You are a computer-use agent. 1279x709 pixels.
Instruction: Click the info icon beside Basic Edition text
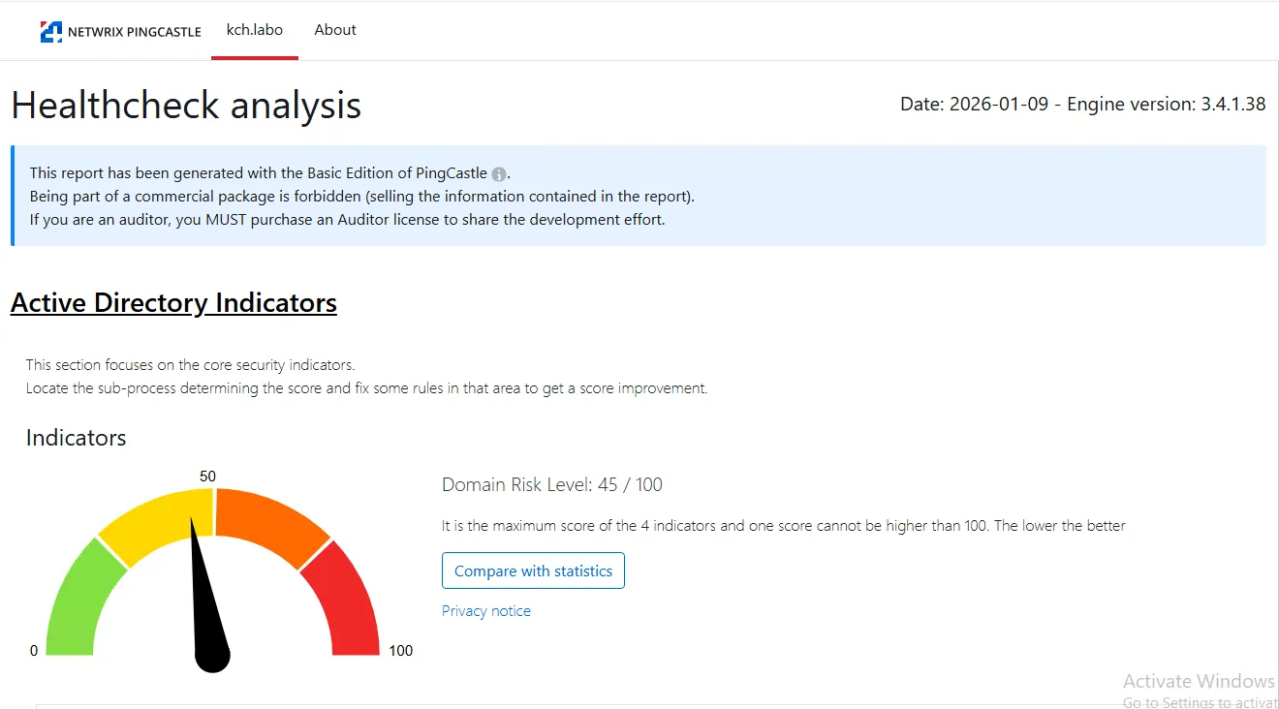pyautogui.click(x=498, y=174)
